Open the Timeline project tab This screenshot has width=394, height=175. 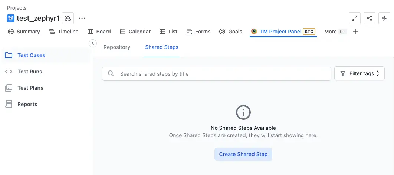coord(64,32)
